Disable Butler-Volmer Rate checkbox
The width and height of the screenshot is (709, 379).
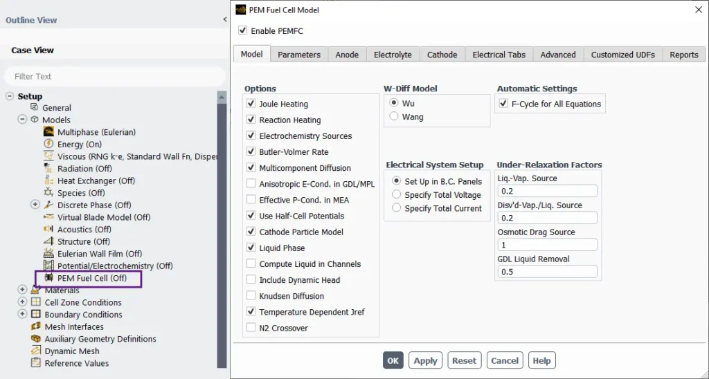pos(251,151)
